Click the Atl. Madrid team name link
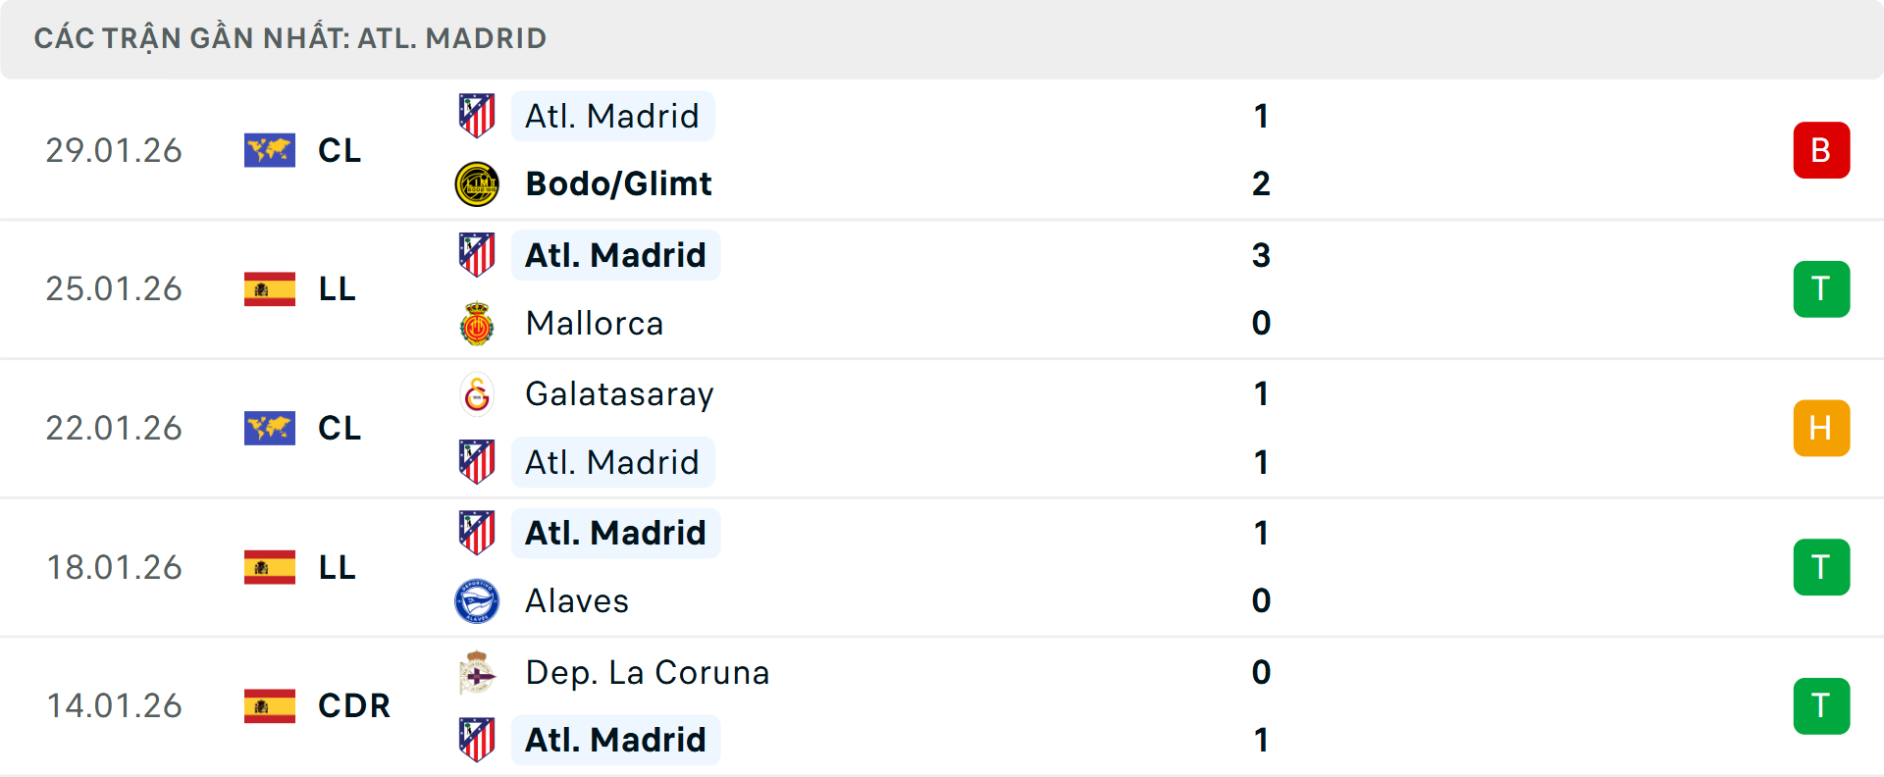The height and width of the screenshot is (777, 1884). [x=613, y=116]
